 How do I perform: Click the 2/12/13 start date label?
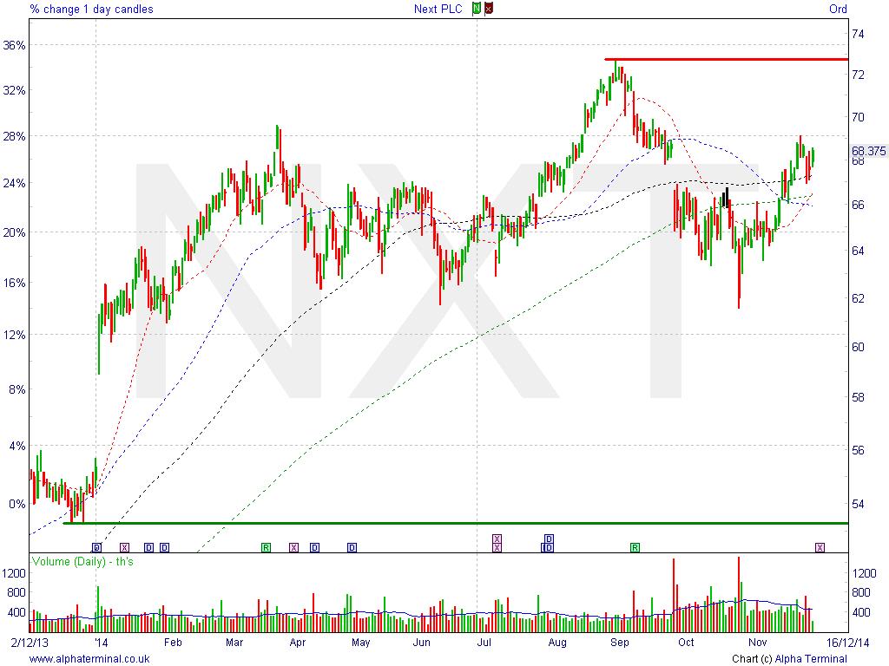(x=30, y=643)
